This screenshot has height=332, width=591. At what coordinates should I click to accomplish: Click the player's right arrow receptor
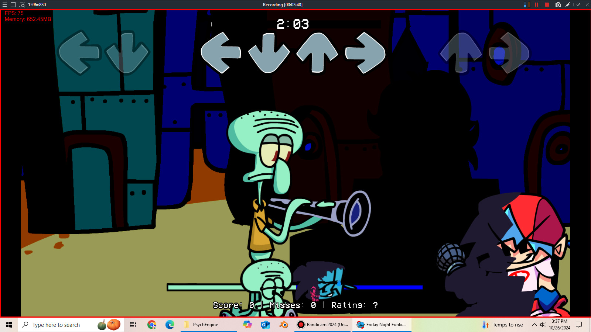point(365,53)
